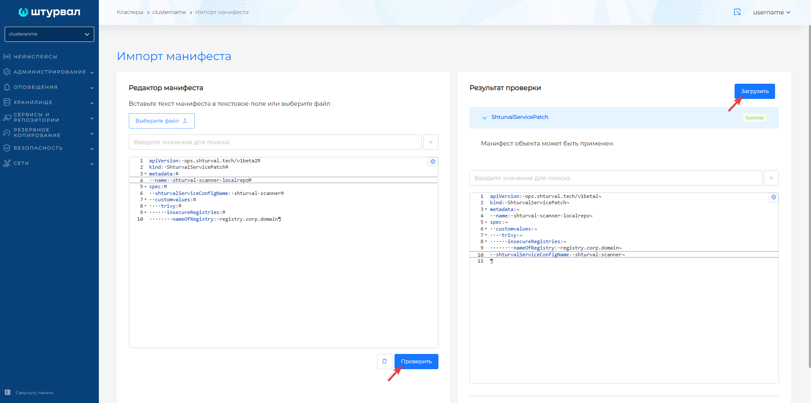This screenshot has height=403, width=811.
Task: Open Кластеры from the breadcrumb trail
Action: (130, 12)
